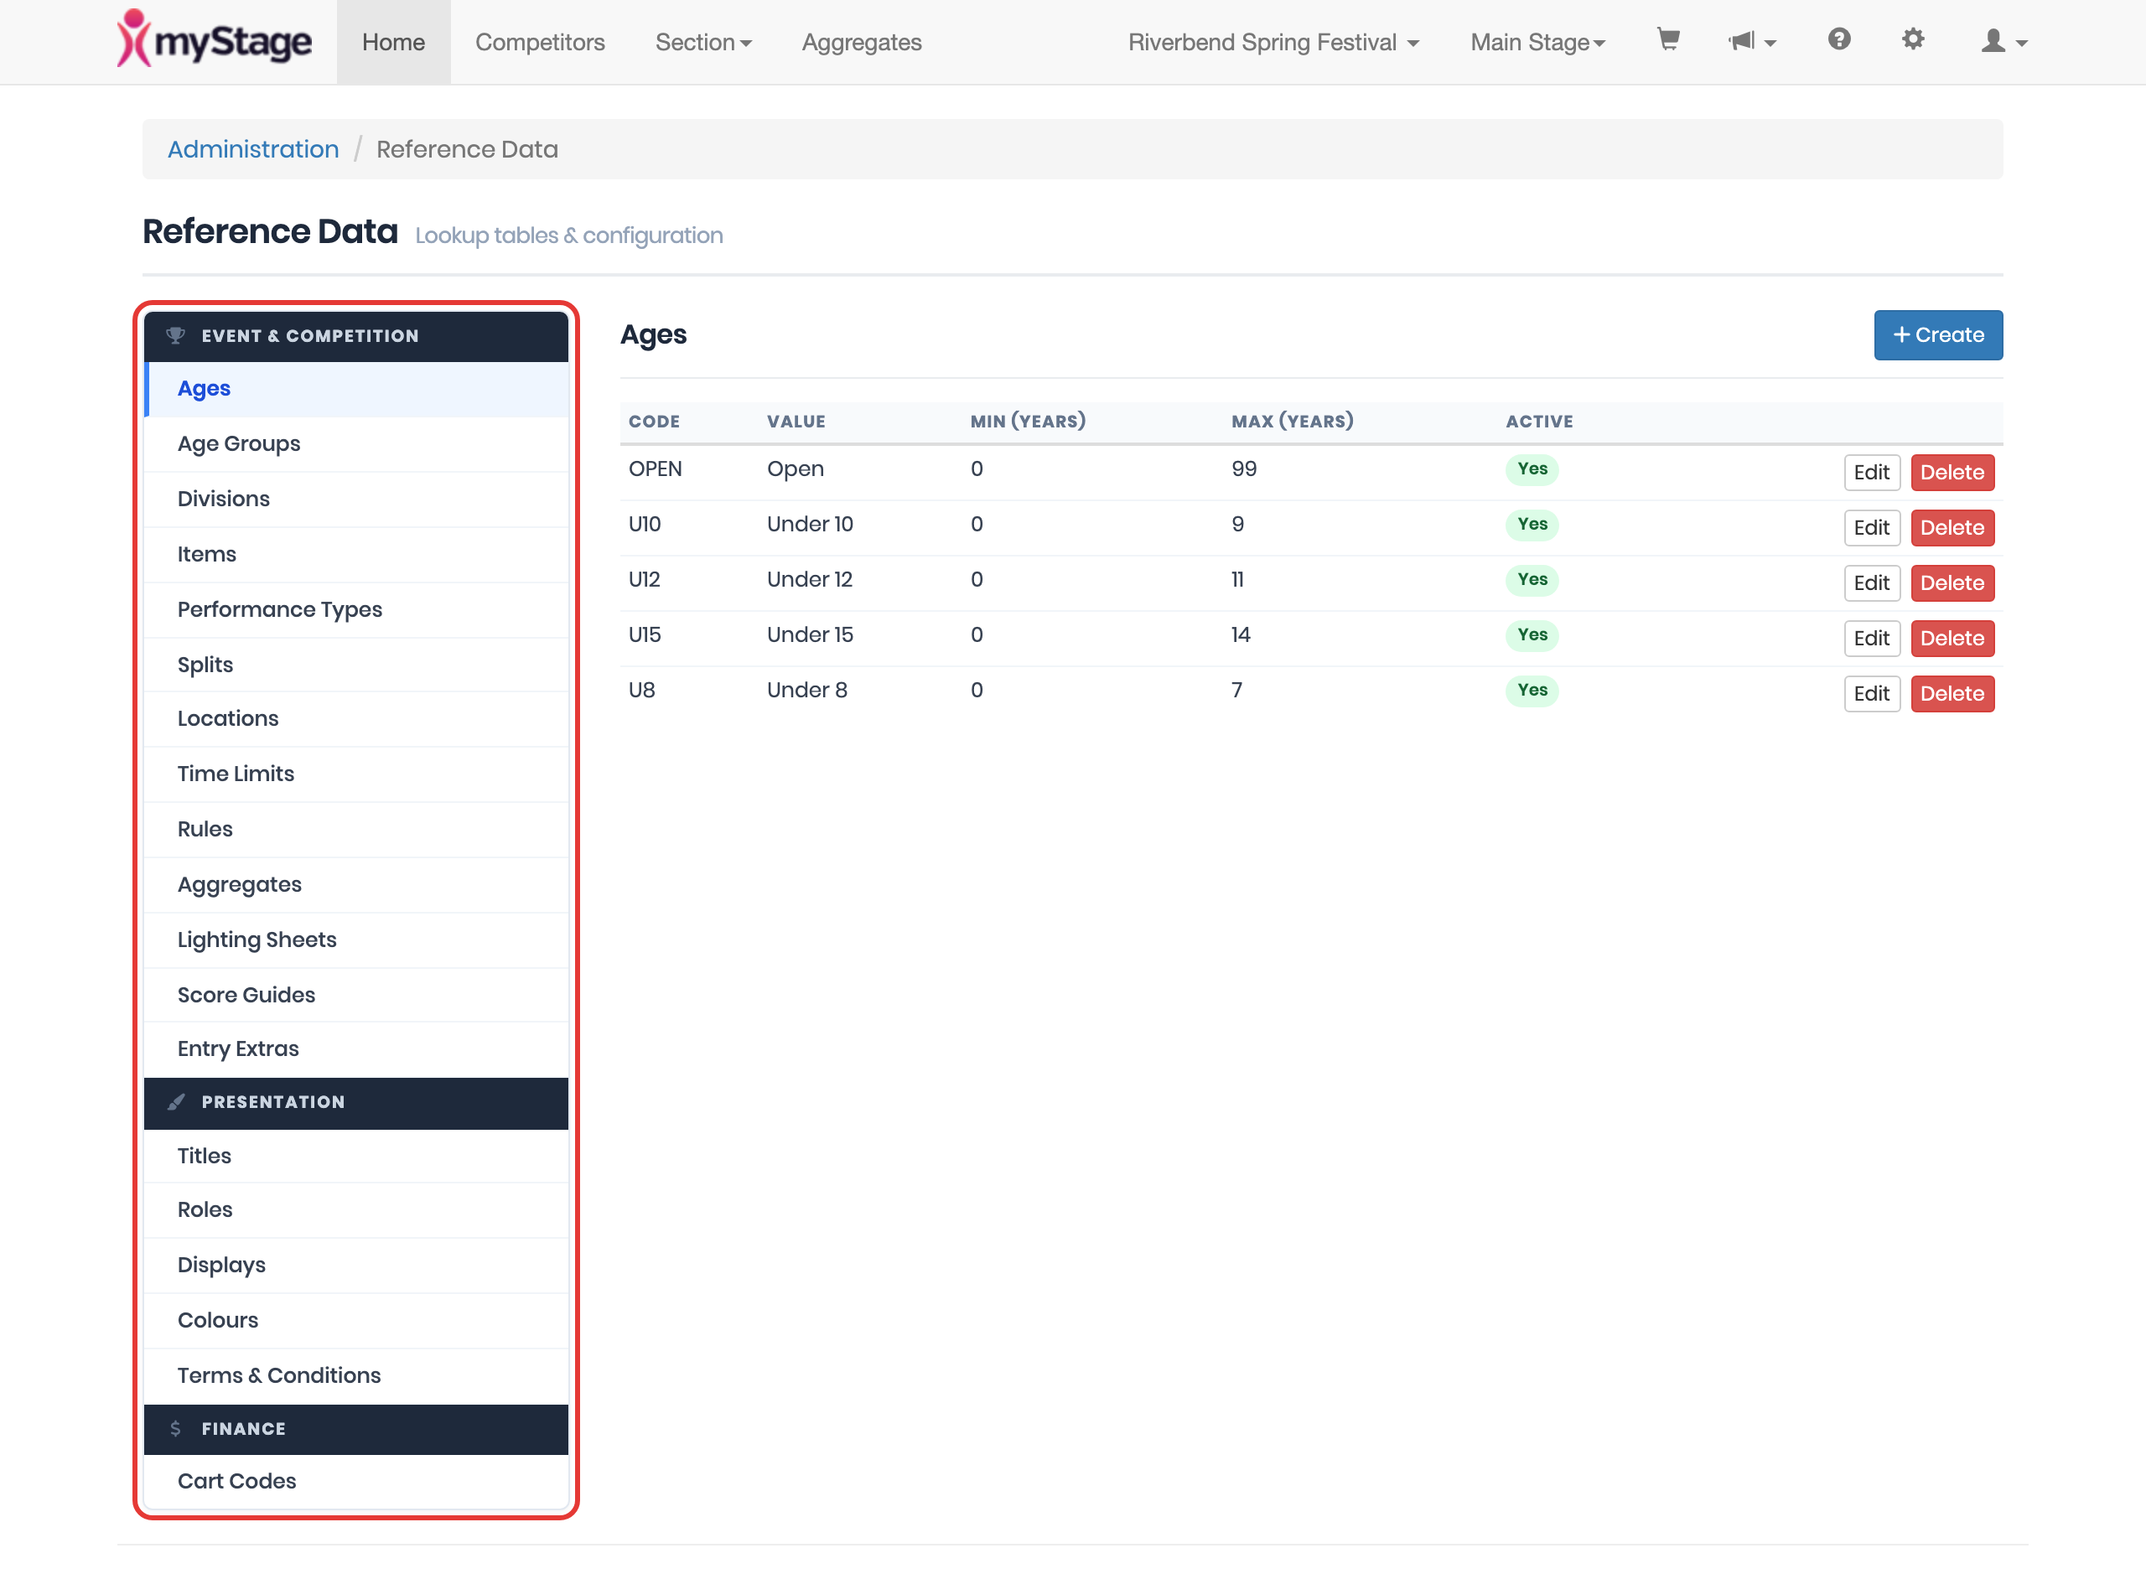The width and height of the screenshot is (2146, 1579).
Task: Select Age Groups in the sidebar
Action: point(355,444)
